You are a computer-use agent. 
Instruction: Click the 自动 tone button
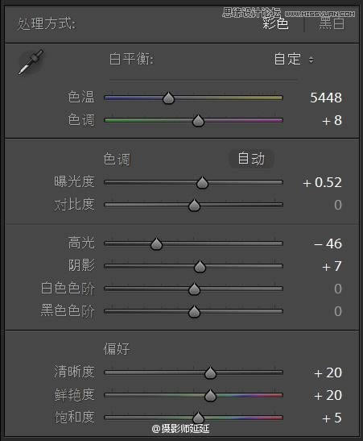(251, 159)
